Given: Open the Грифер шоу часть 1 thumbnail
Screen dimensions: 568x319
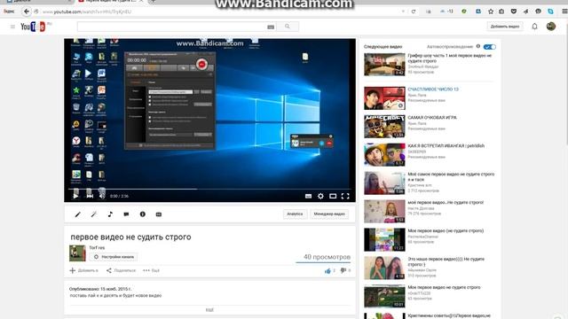Looking at the screenshot, I should click(384, 65).
